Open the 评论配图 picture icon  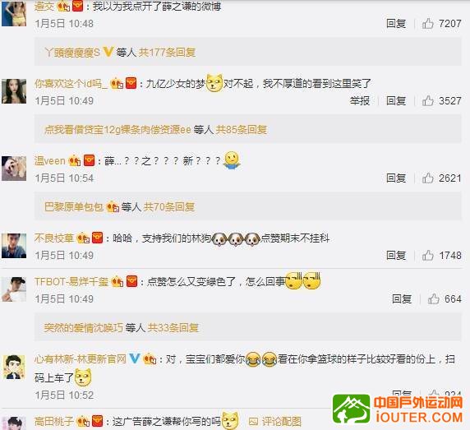[253, 422]
